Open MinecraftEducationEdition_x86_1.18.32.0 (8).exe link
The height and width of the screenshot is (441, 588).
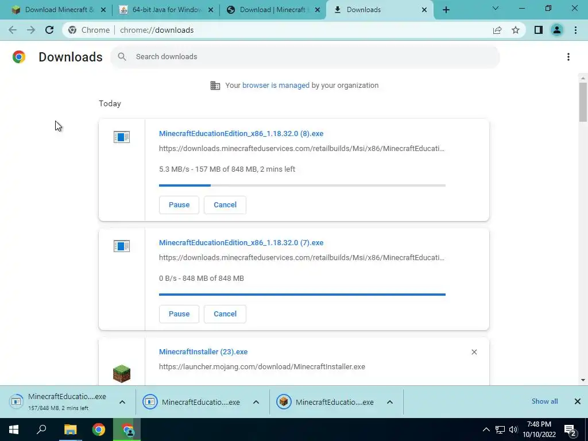[x=241, y=133]
